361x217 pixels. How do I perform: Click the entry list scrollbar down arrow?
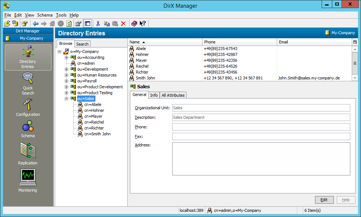(355, 78)
